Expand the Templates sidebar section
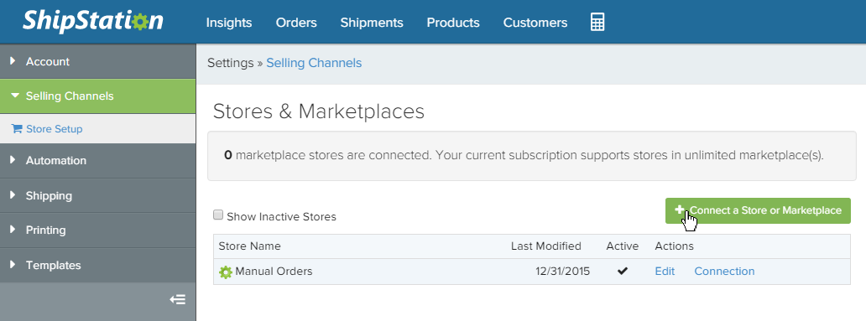Screen dimensions: 866x321 pos(97,266)
